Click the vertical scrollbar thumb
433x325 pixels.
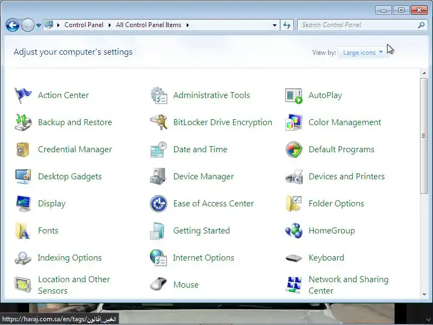(x=424, y=136)
